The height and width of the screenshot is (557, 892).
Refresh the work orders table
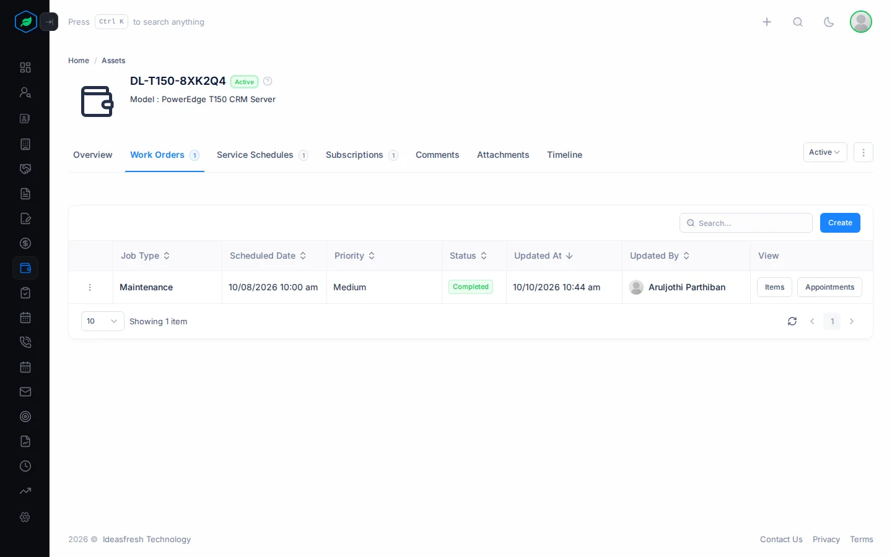click(x=792, y=321)
